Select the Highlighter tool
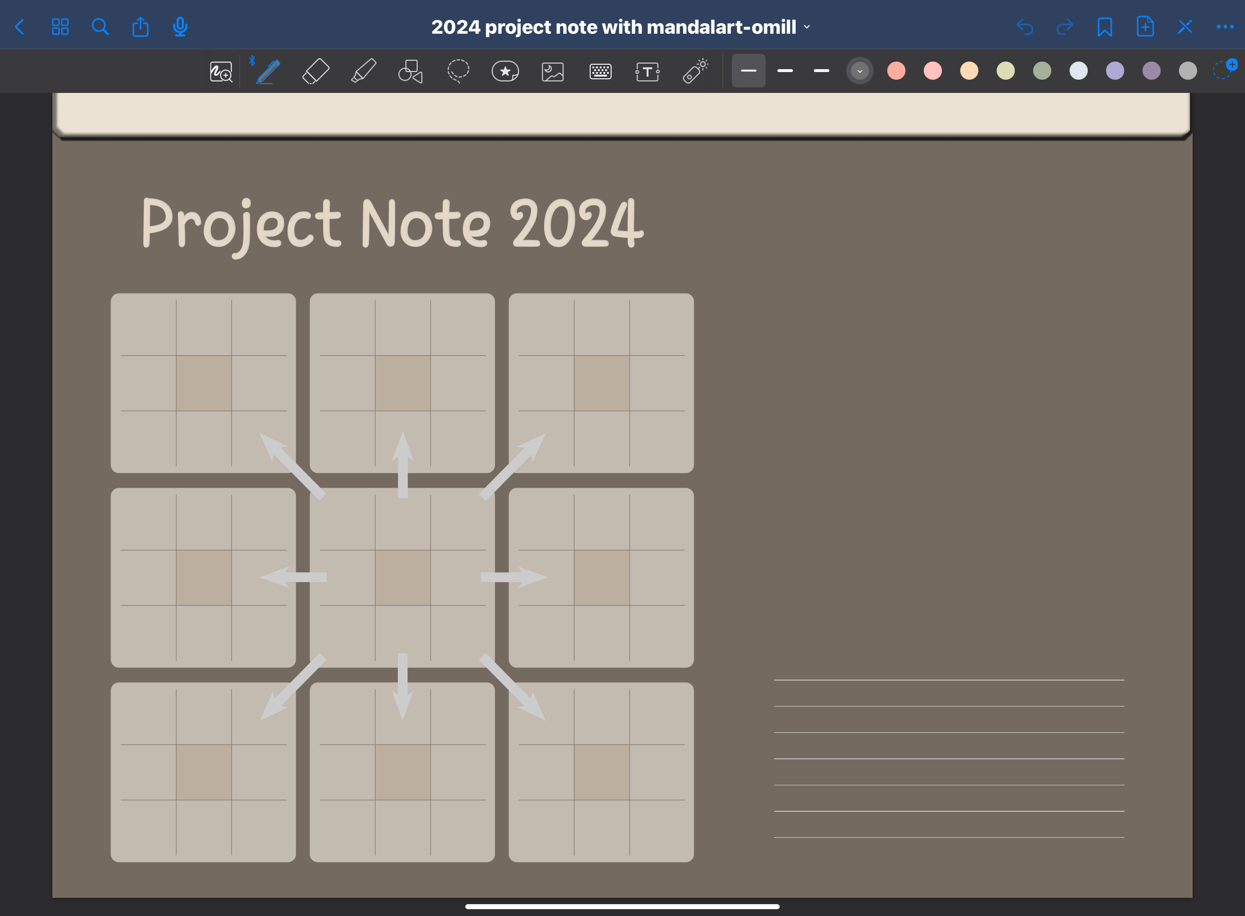 (x=363, y=71)
